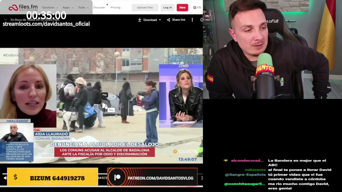Click the webcam feed of the streamer
Screen dimensions: 342x192
click(x=273, y=49)
